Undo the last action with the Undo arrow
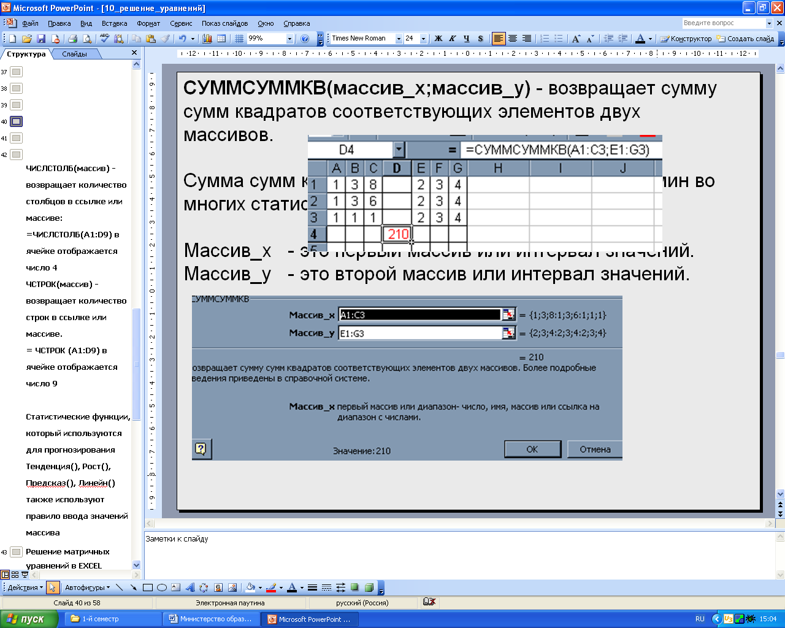Viewport: 785px width, 628px height. pyautogui.click(x=182, y=39)
